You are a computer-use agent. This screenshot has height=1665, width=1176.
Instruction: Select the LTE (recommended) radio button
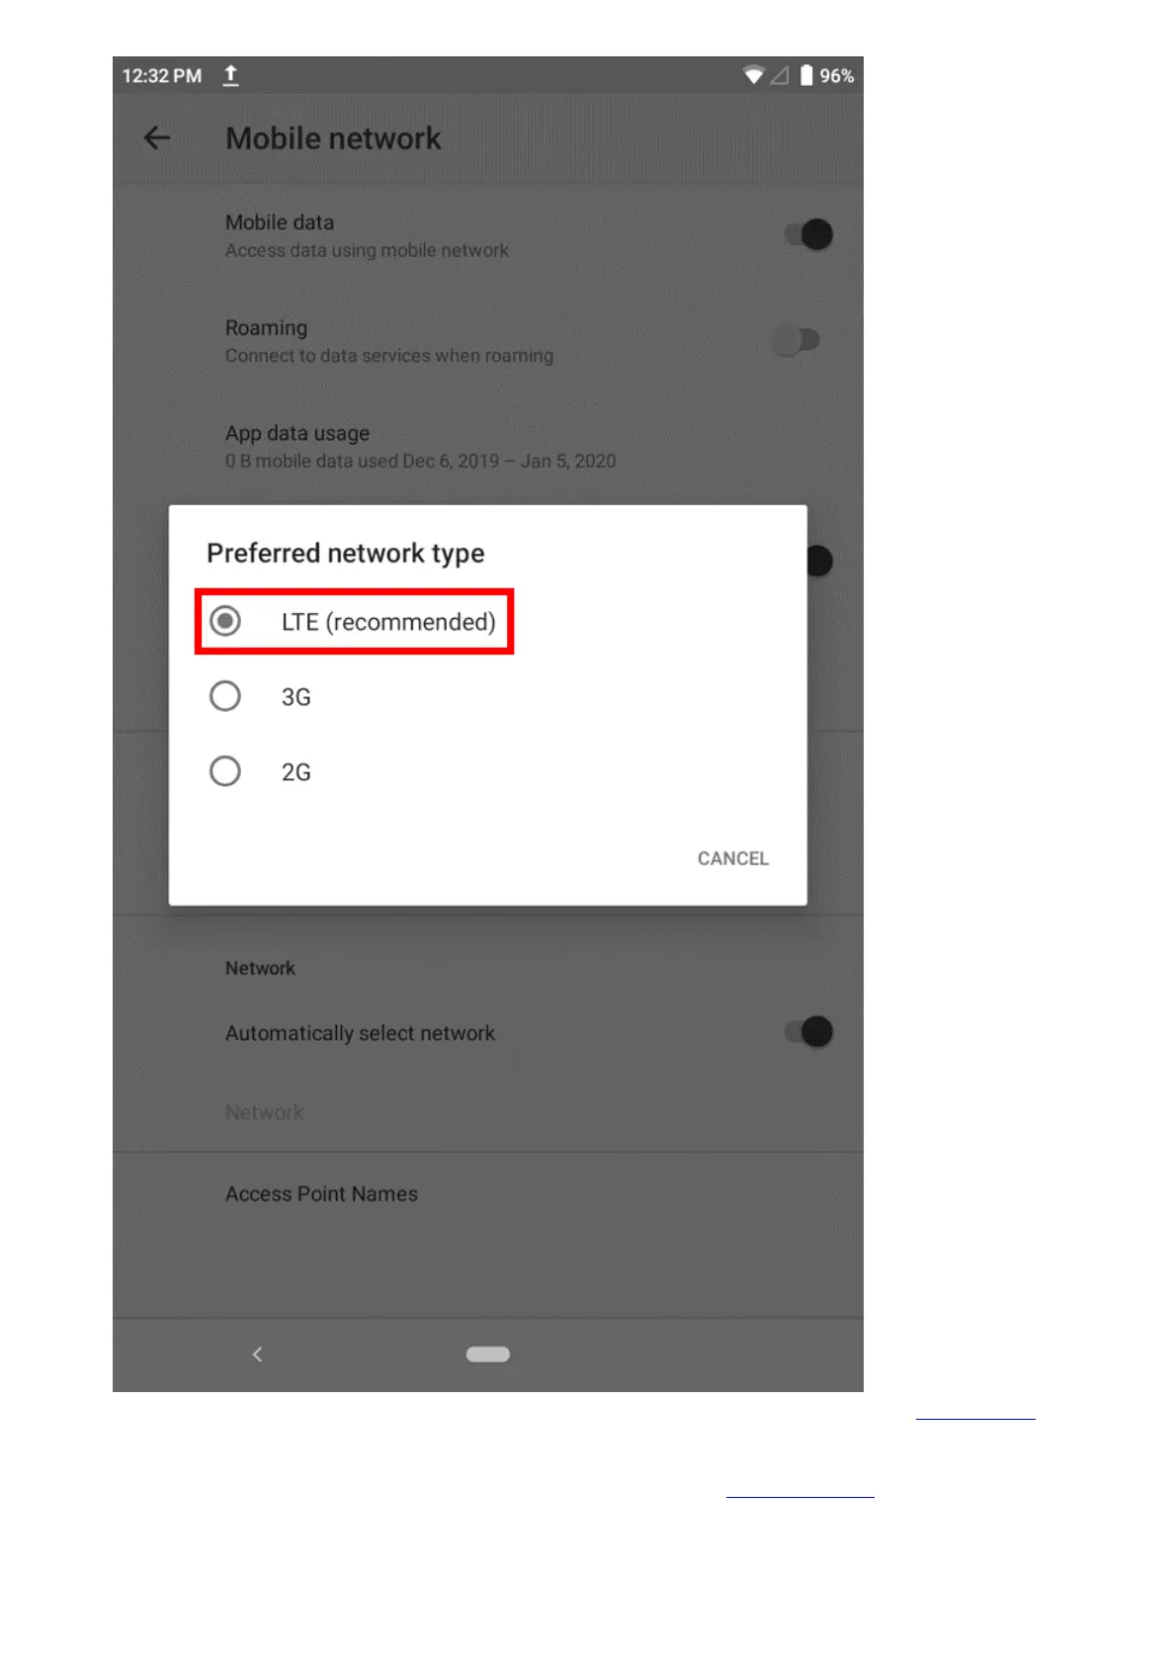click(x=225, y=621)
